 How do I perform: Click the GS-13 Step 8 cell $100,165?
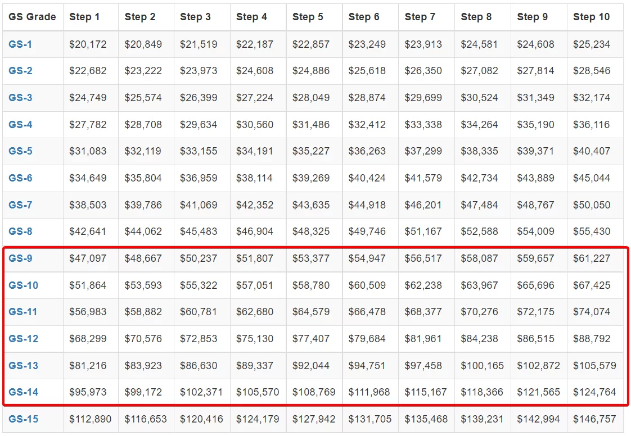(482, 366)
